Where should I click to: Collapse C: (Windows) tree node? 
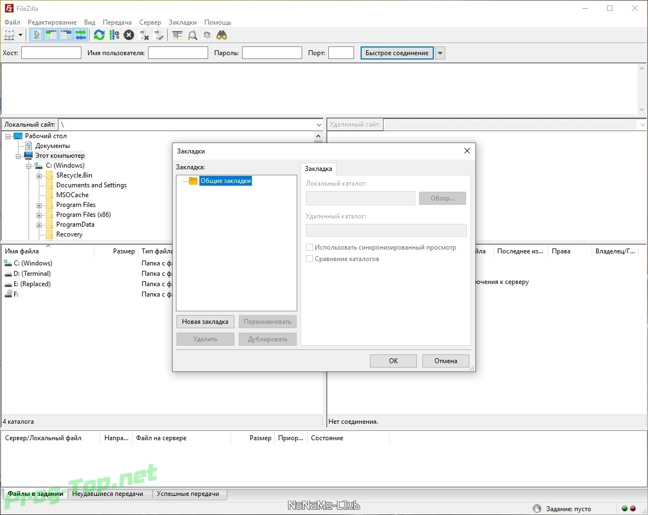[28, 166]
